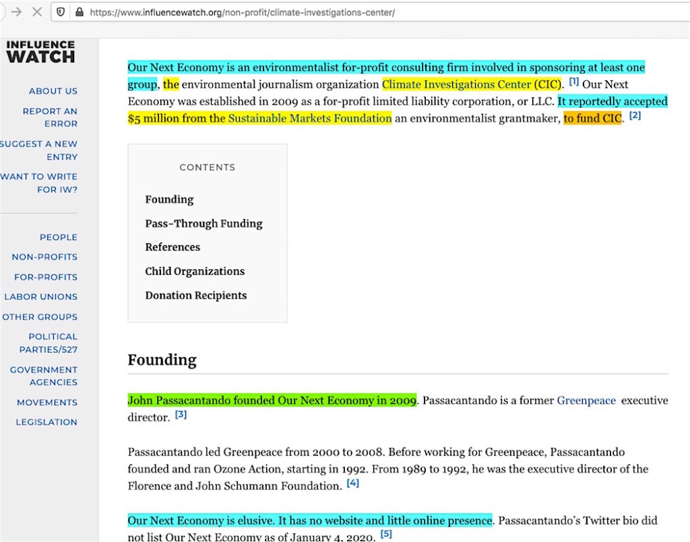Click the Influence Watch logo

pos(40,52)
